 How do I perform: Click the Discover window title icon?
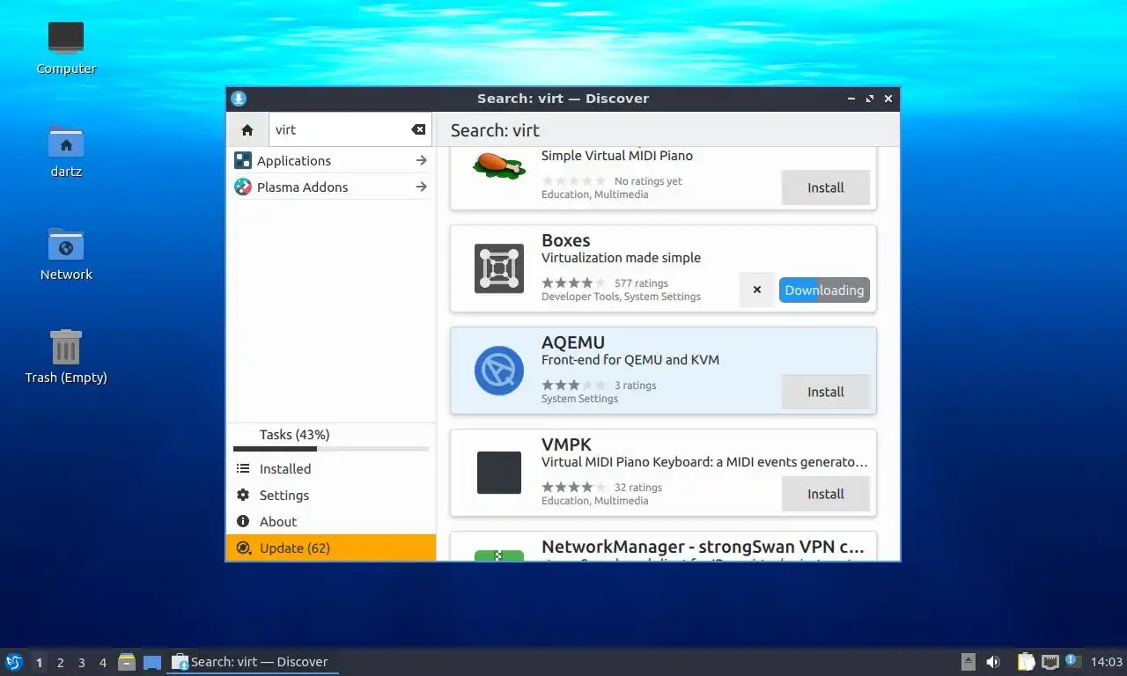[x=239, y=99]
